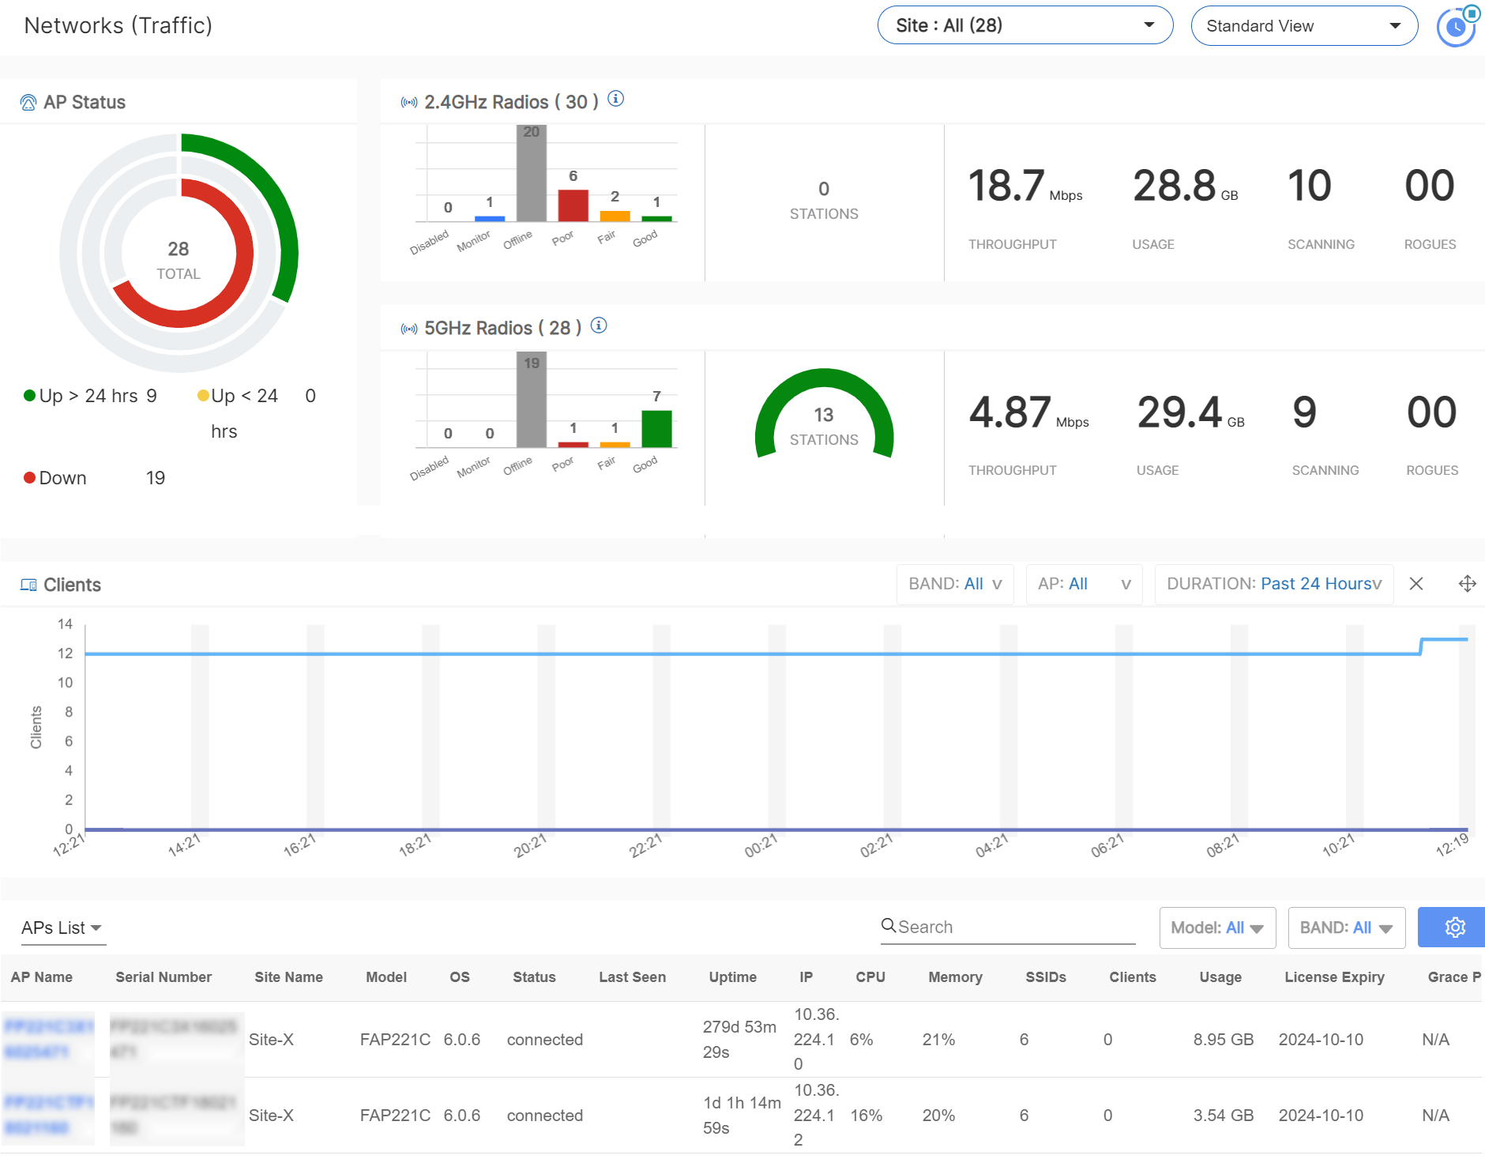The height and width of the screenshot is (1159, 1485).
Task: Click the move handle on Clients panel
Action: coord(1467,584)
